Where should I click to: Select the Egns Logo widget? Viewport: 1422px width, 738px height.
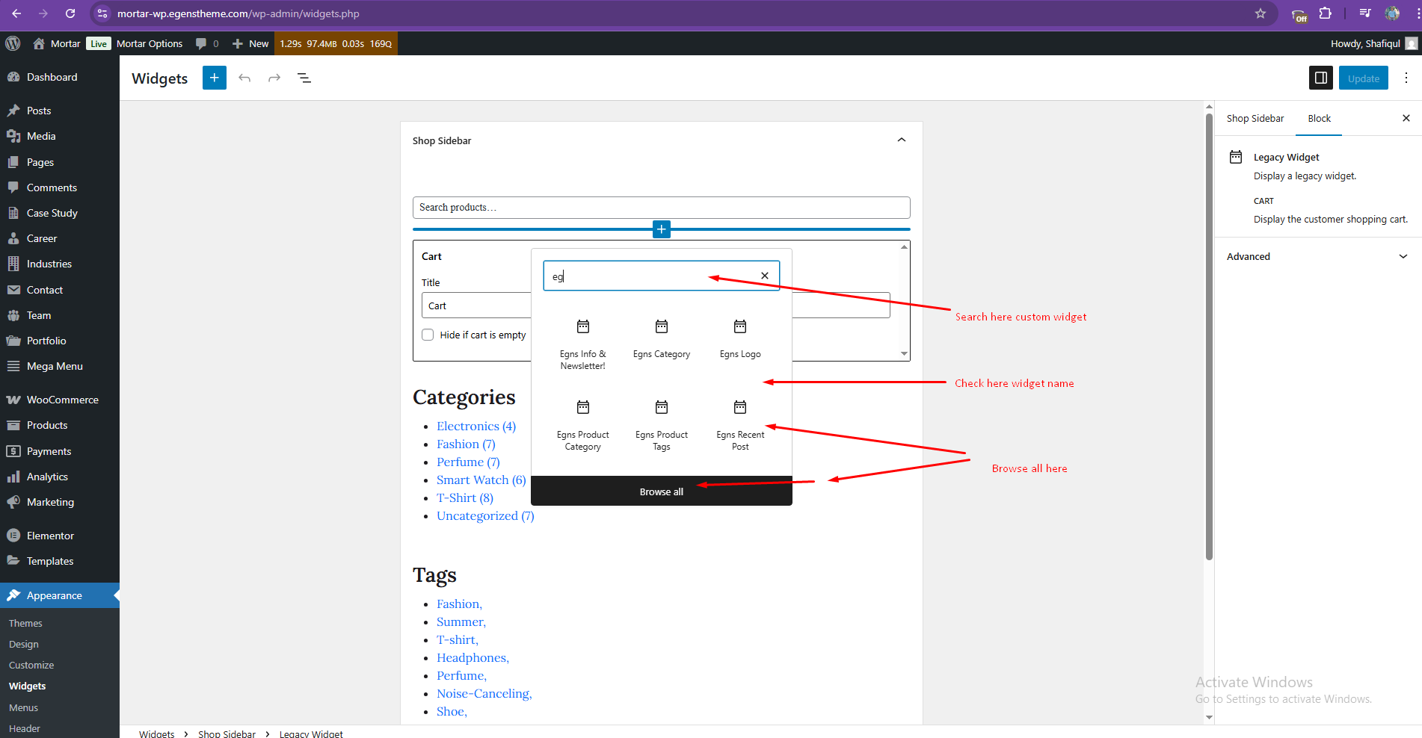point(740,338)
